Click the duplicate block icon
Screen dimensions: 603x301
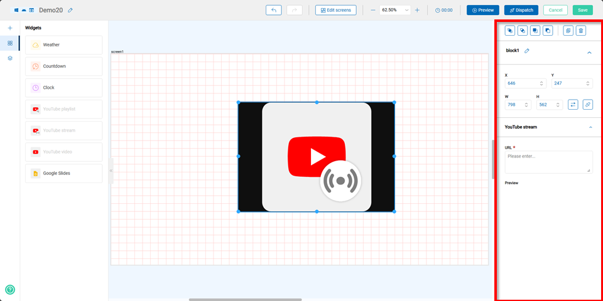point(568,31)
